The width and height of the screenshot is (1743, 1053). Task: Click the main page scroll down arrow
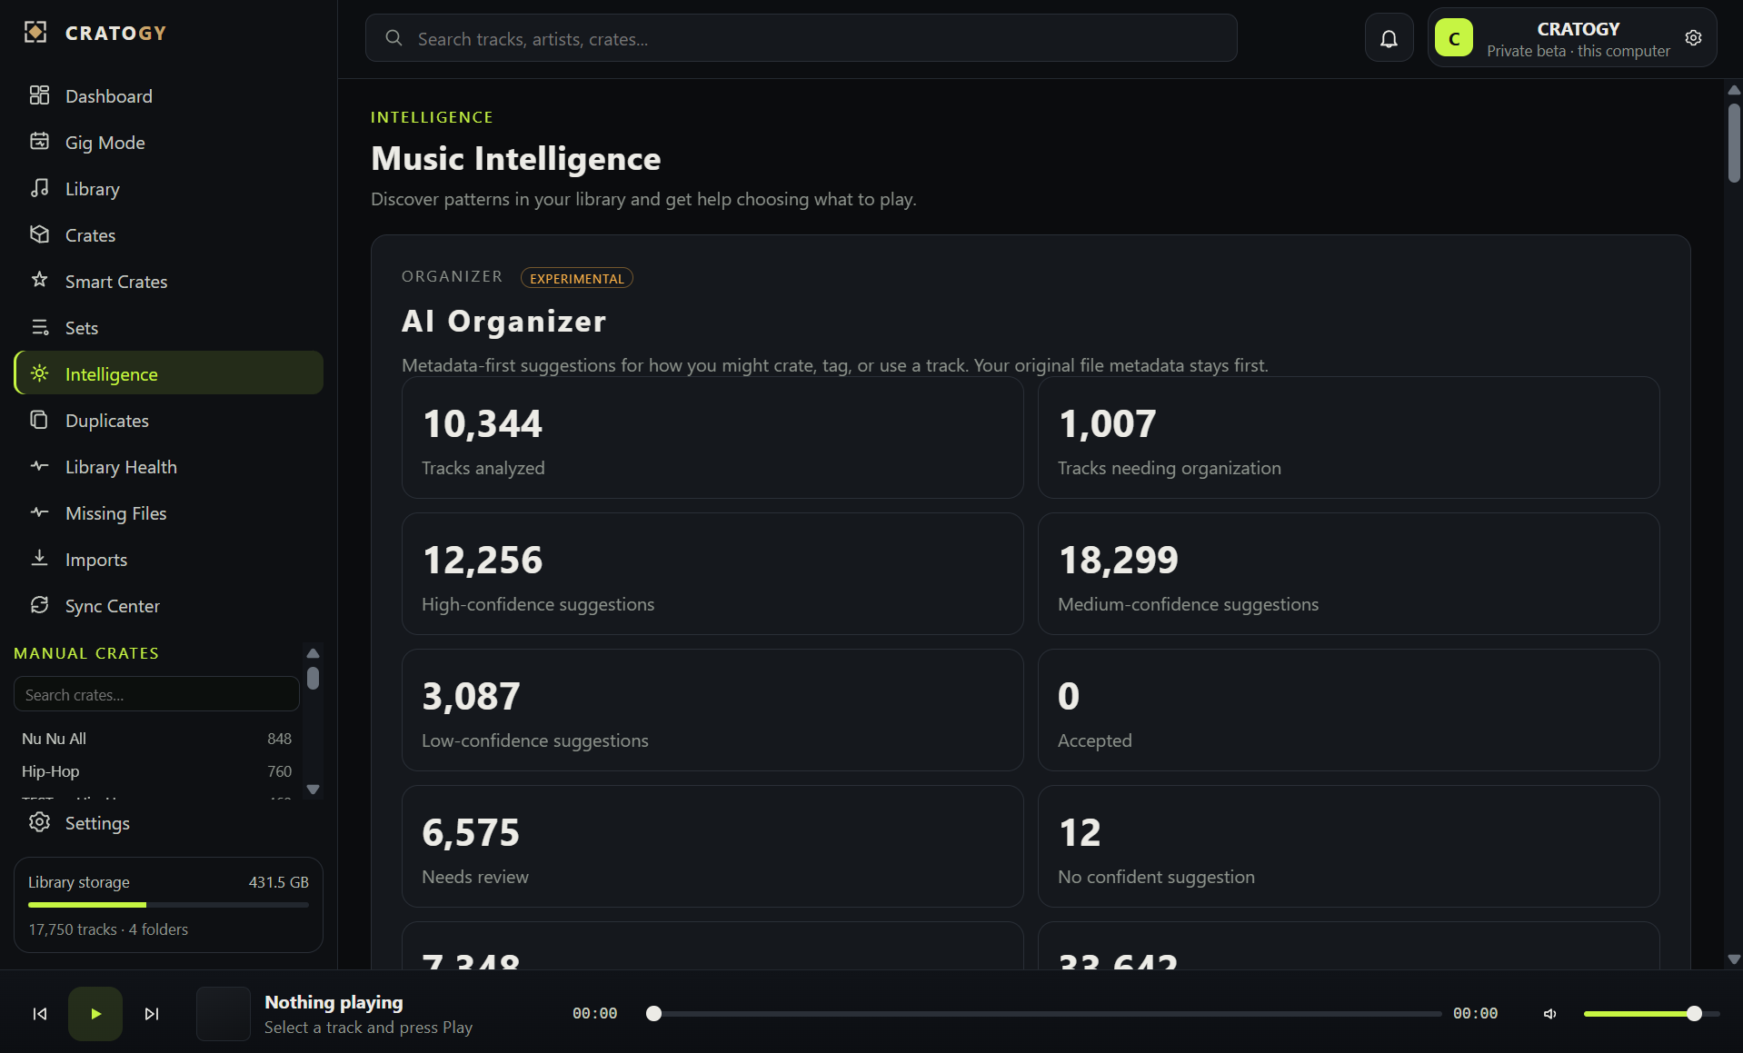point(1734,959)
